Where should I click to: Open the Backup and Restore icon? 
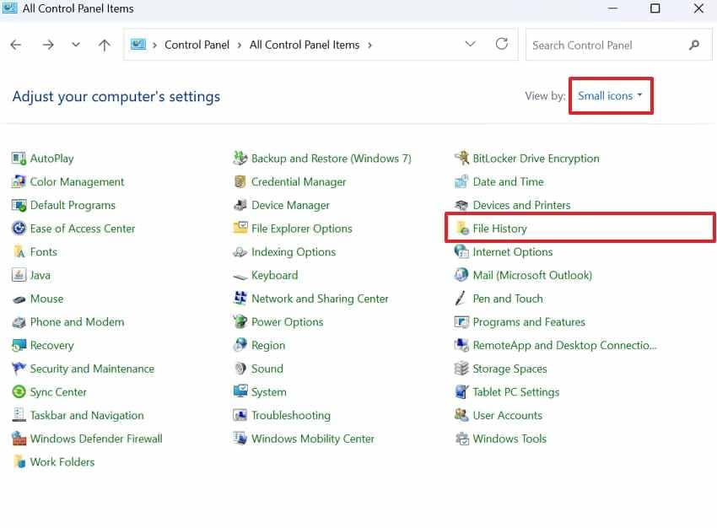240,159
